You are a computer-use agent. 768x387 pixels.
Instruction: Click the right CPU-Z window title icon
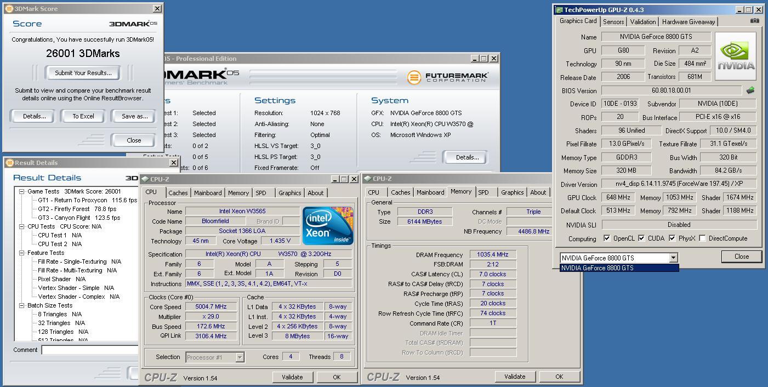(367, 178)
